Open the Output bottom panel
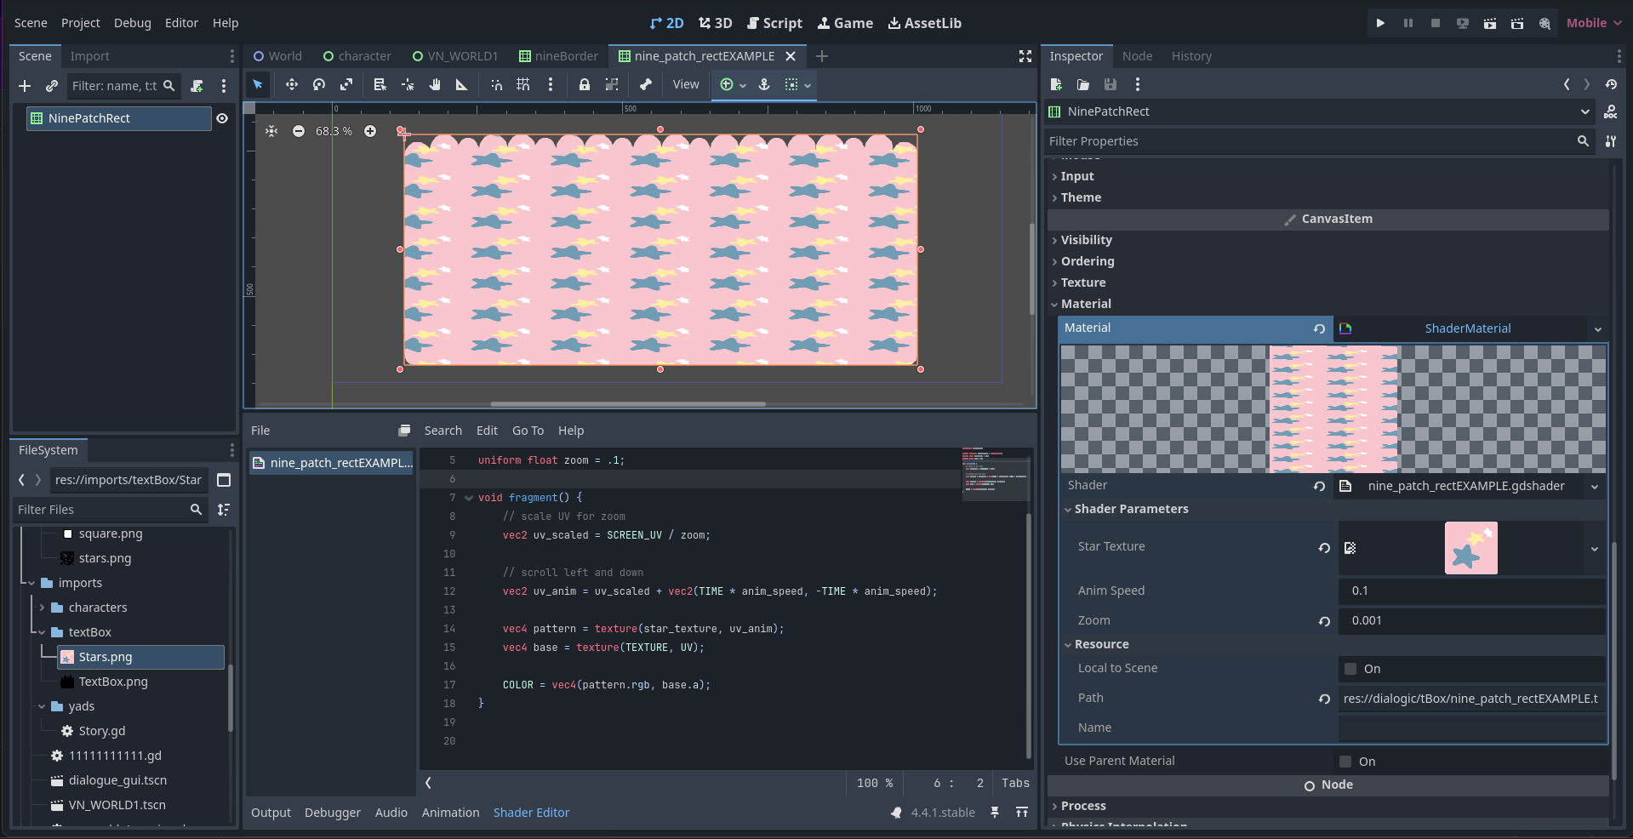1633x839 pixels. (x=271, y=813)
